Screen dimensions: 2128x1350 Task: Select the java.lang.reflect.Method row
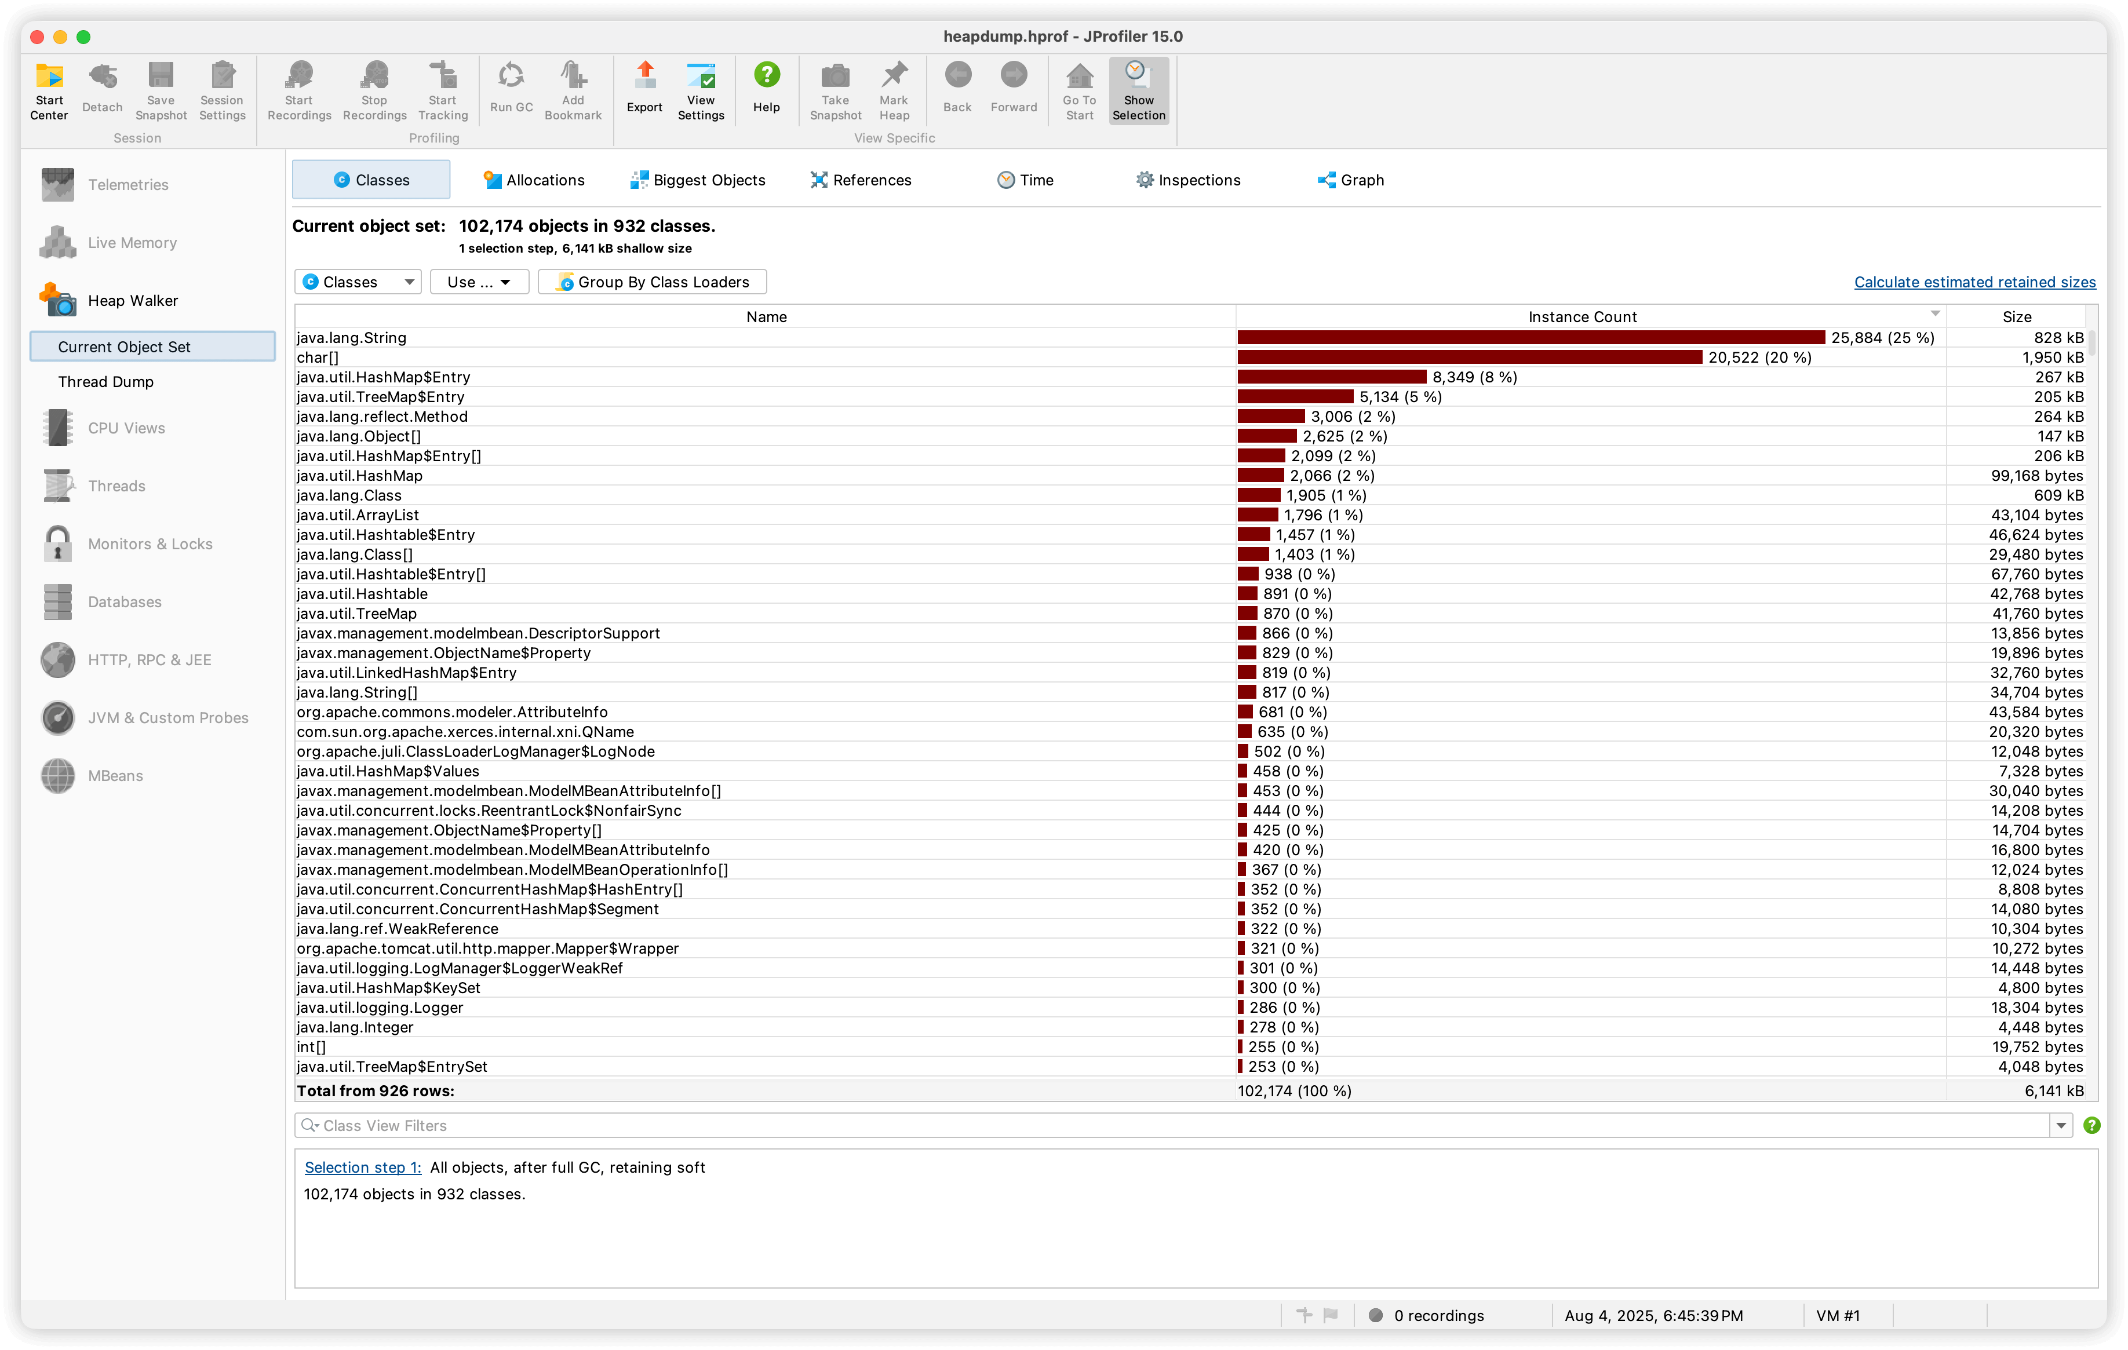tap(1190, 416)
